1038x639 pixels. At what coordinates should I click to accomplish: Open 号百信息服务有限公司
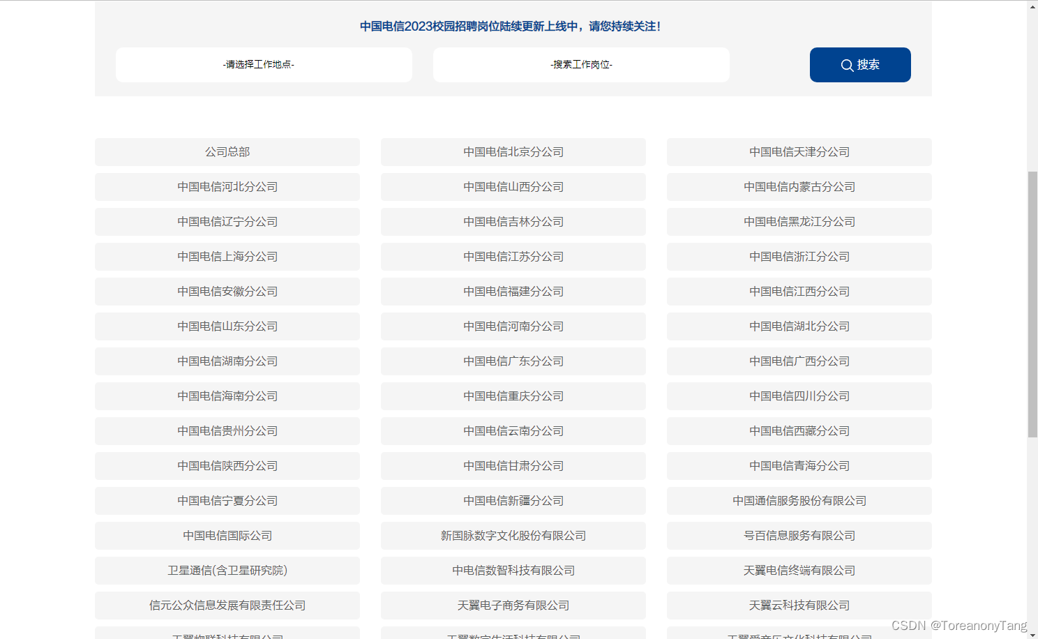(x=799, y=536)
